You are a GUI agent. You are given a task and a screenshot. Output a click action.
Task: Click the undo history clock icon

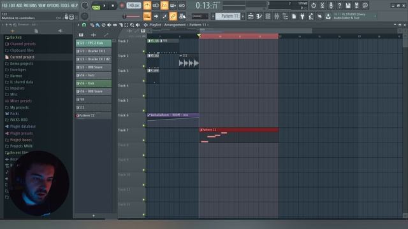tap(314, 6)
